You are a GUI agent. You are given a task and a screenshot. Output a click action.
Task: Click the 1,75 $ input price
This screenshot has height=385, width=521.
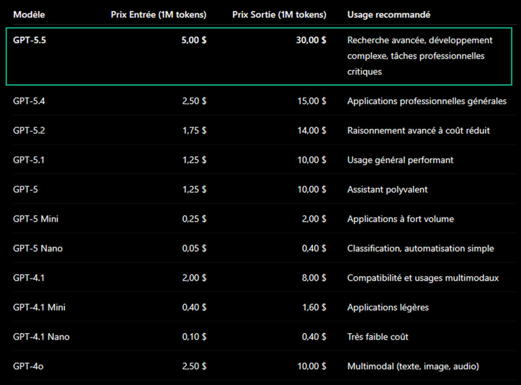194,131
